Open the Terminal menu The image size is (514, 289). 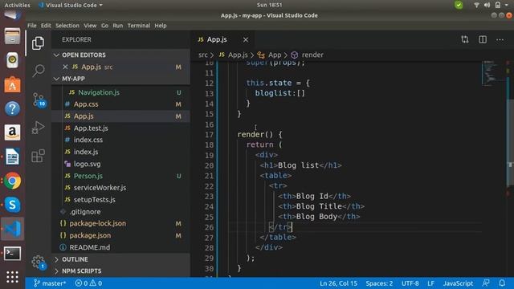coord(139,26)
